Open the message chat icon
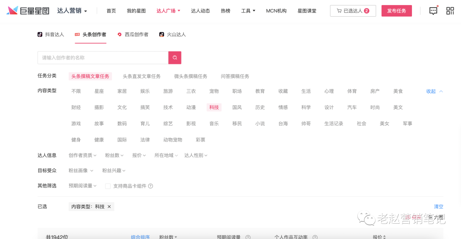This screenshot has width=461, height=239. (433, 11)
